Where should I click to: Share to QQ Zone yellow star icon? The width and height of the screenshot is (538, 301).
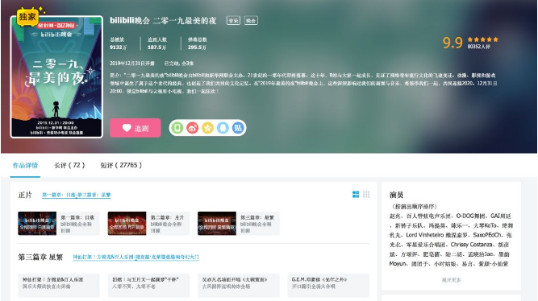pyautogui.click(x=207, y=128)
